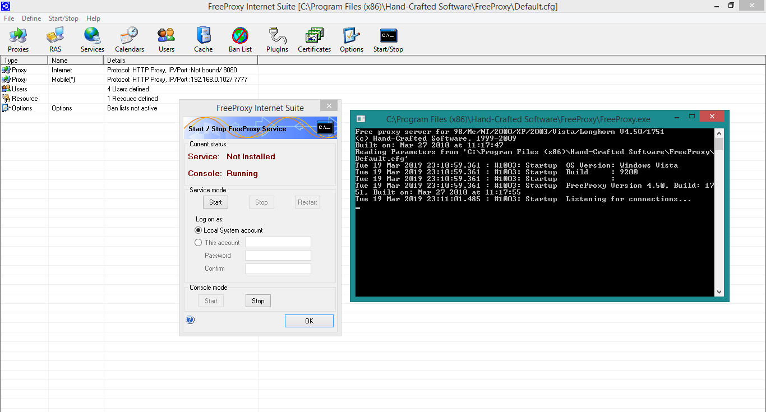
Task: Select the Internet proxy row icon
Action: click(x=6, y=70)
